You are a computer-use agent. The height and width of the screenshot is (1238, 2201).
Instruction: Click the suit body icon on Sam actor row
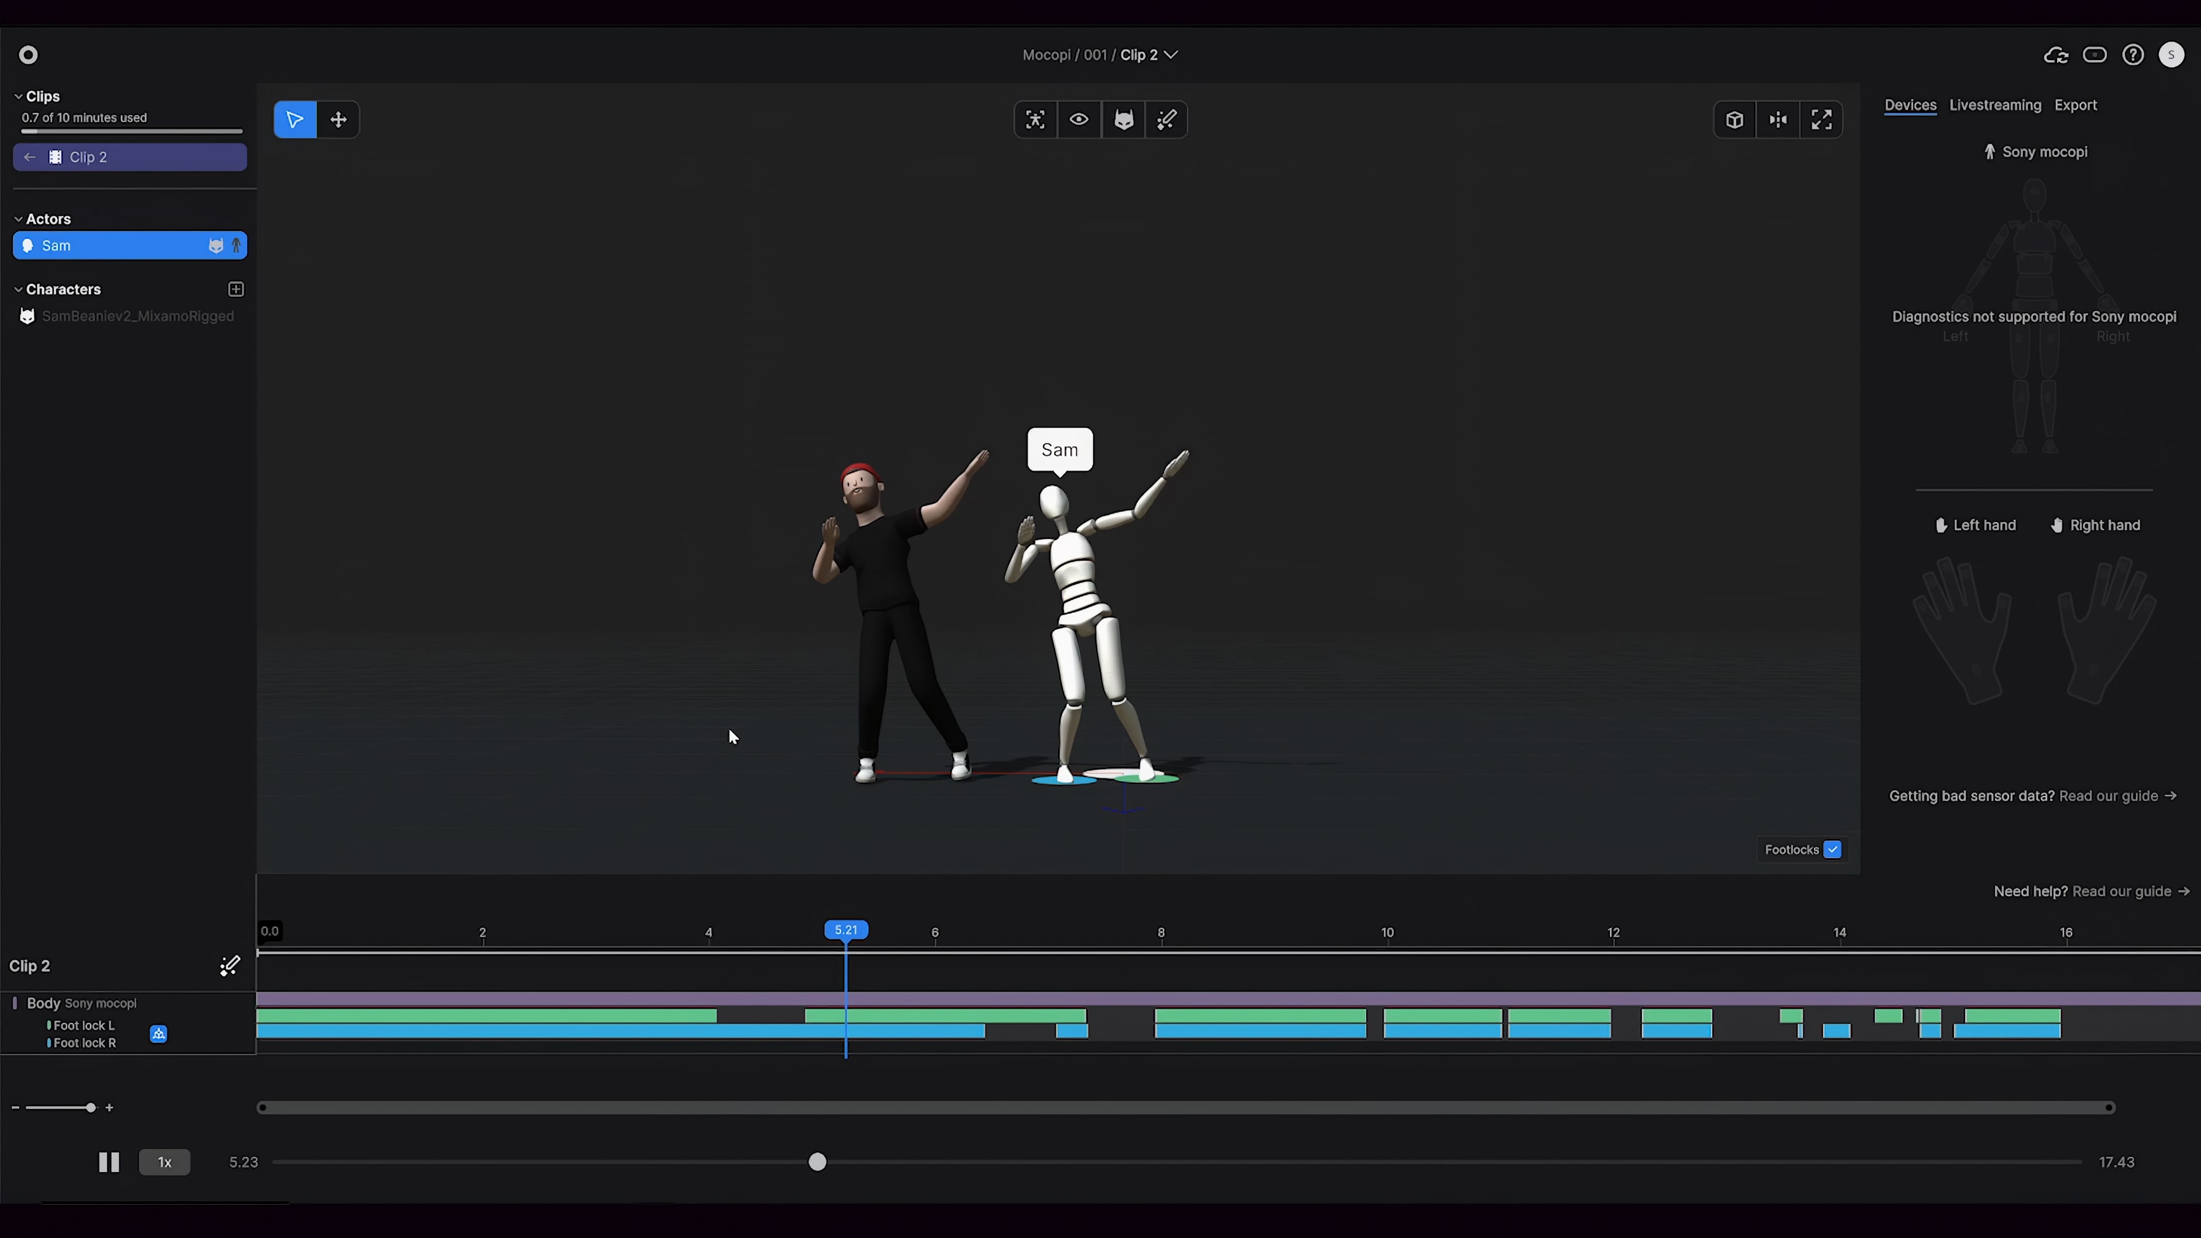[237, 246]
